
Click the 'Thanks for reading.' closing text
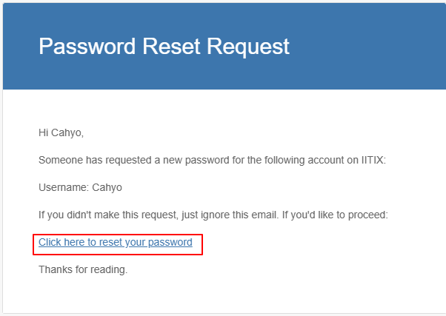tap(83, 269)
